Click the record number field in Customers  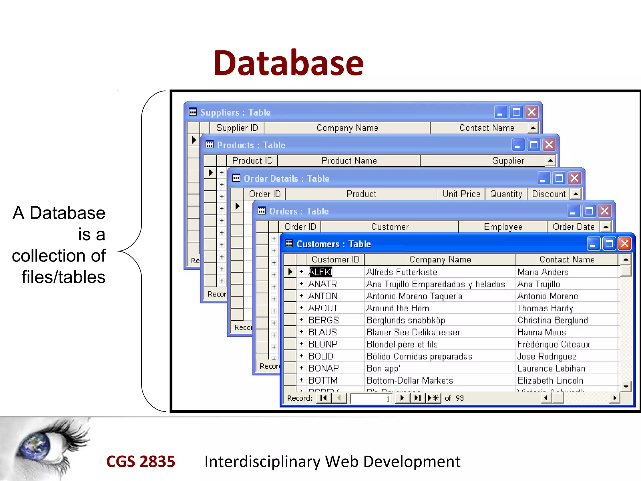(371, 398)
